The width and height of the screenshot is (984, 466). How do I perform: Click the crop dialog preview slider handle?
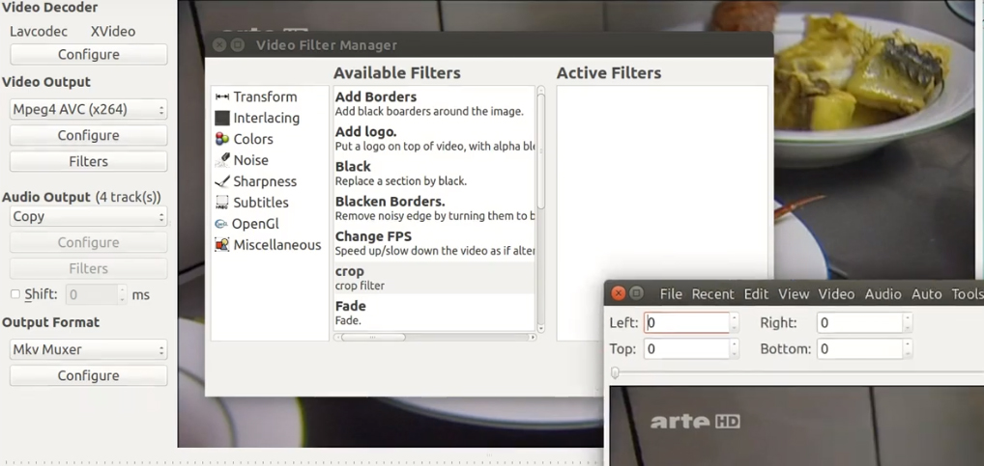615,373
